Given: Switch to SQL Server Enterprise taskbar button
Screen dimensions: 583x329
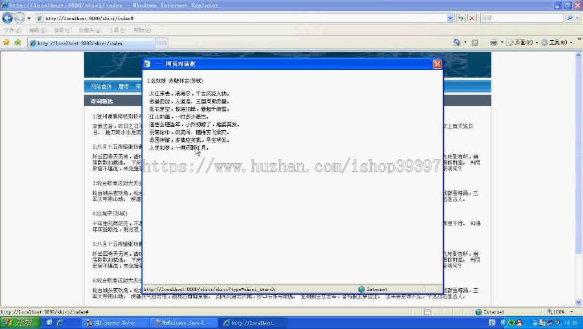Looking at the screenshot, I should 113,323.
